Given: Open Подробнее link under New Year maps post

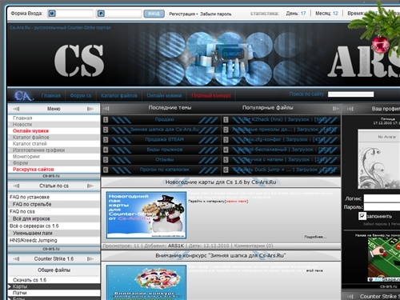Looking at the screenshot, I should (x=314, y=237).
